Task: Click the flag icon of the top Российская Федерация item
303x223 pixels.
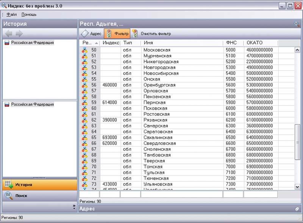Action: (x=6, y=43)
